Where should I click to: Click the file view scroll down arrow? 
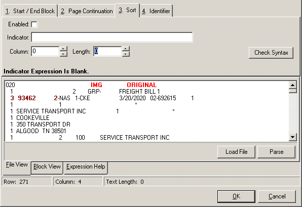tap(292, 137)
